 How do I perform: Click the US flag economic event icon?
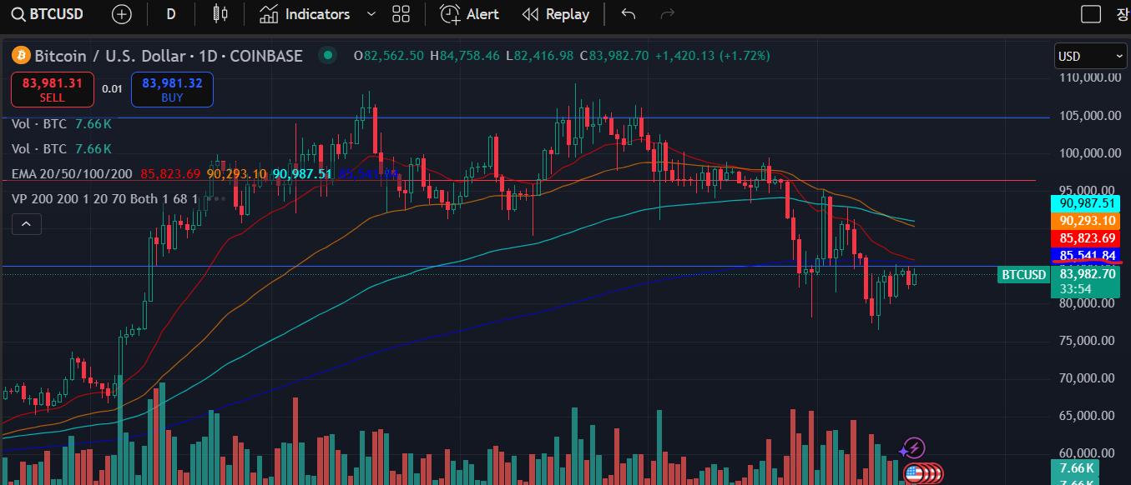(913, 473)
